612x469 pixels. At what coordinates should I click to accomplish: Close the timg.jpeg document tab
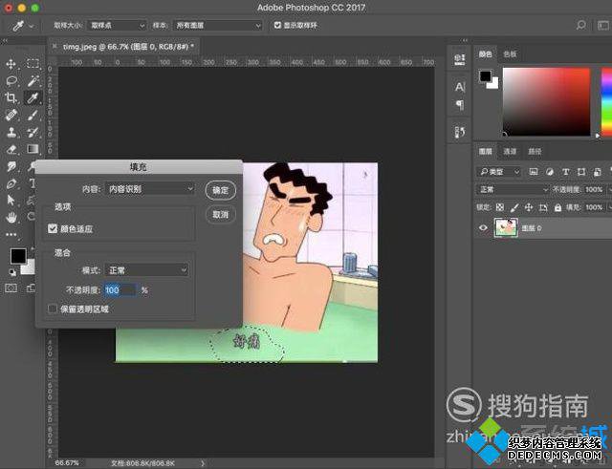pos(55,47)
